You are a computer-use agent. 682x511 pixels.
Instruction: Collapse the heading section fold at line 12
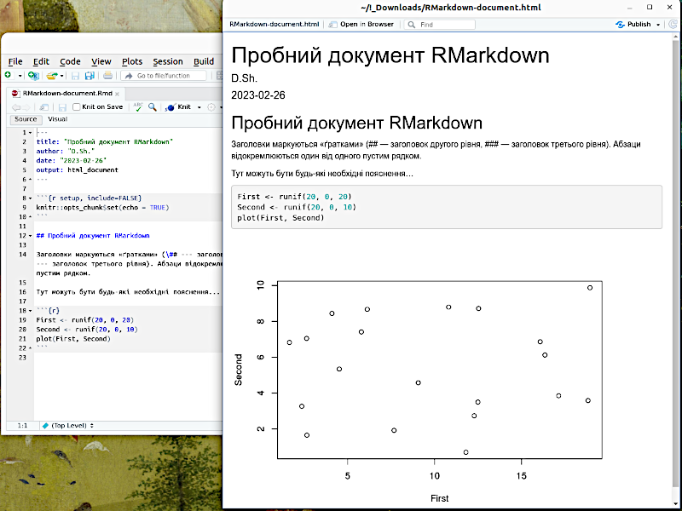(30, 236)
